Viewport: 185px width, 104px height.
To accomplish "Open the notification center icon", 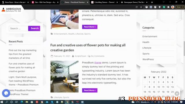I will [x=181, y=102].
